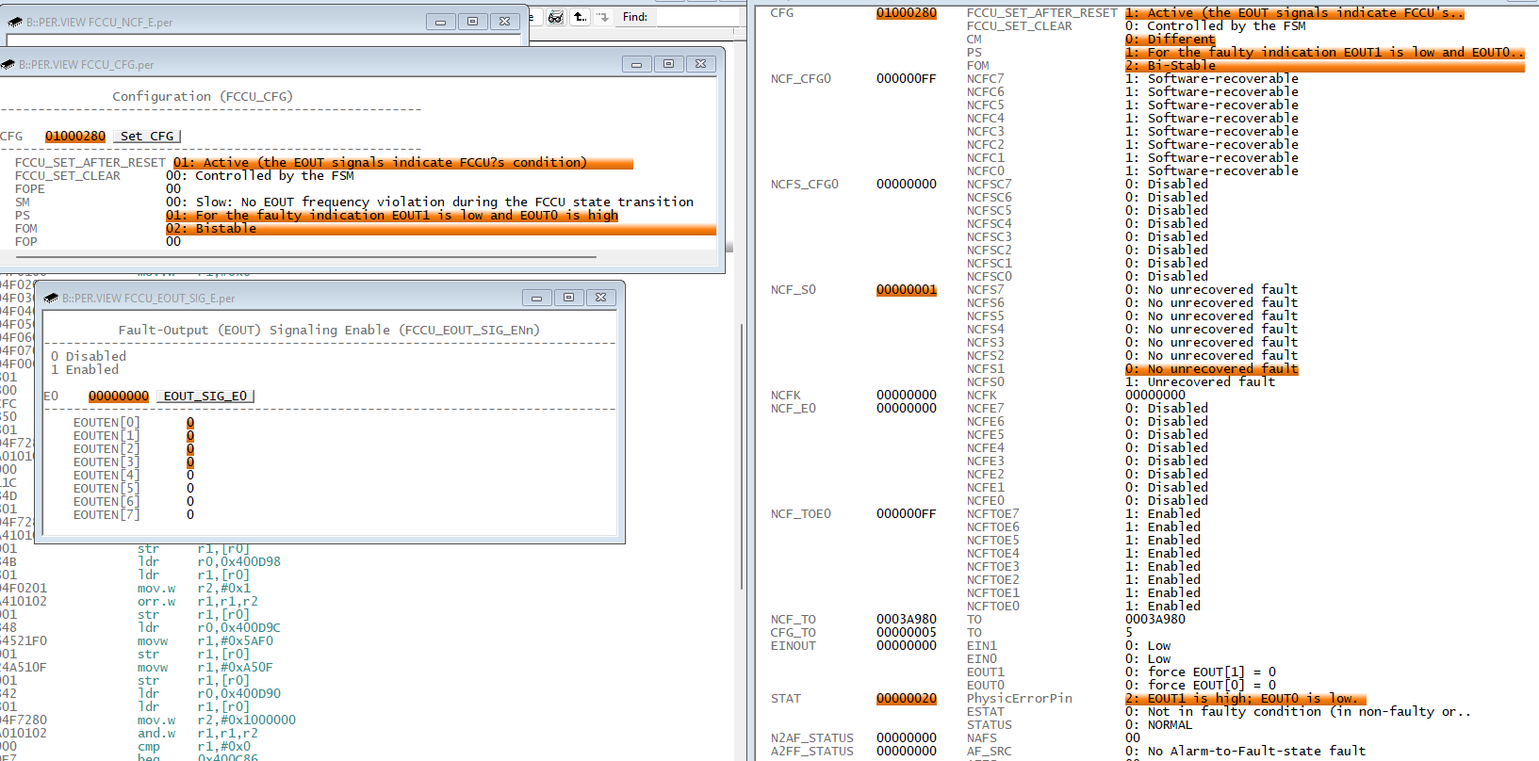Click the Set CFG button
The height and width of the screenshot is (761, 1539).
147,137
